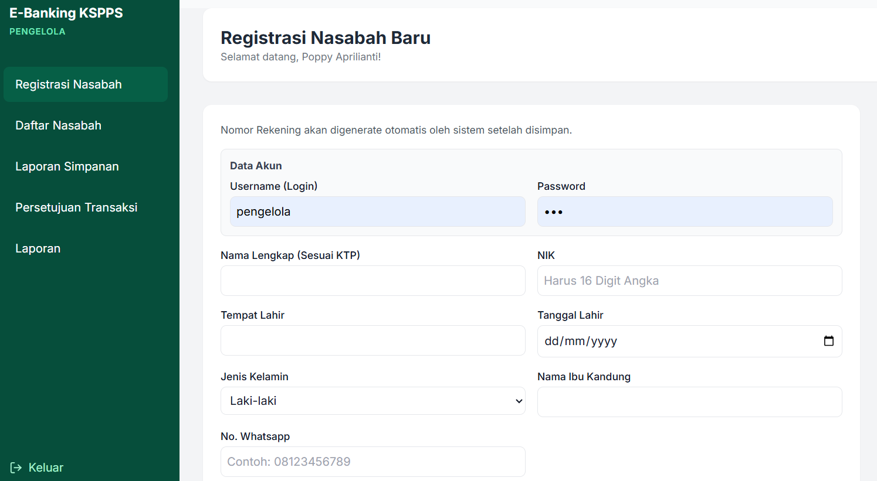Image resolution: width=877 pixels, height=481 pixels.
Task: Click into the Password field
Action: click(685, 211)
